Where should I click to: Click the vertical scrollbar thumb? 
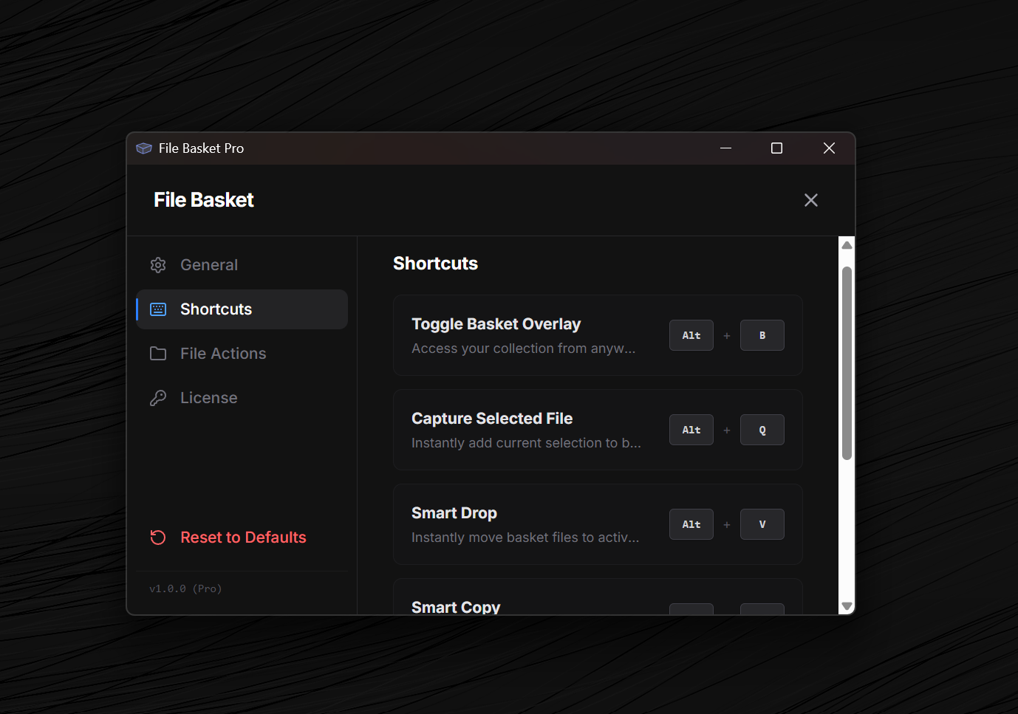point(847,363)
